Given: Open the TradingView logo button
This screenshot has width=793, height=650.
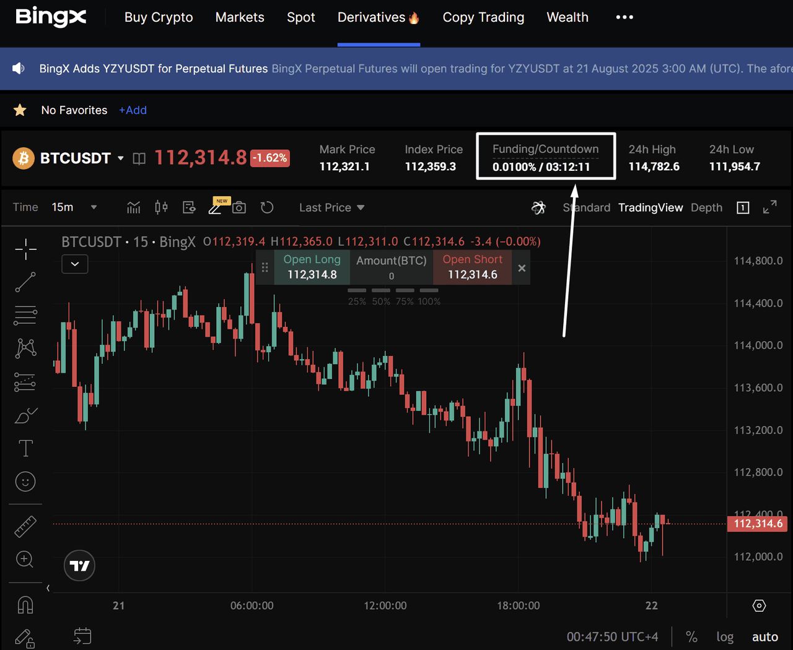Looking at the screenshot, I should point(80,565).
